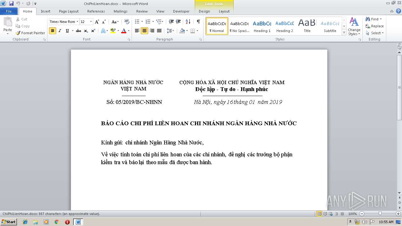Click the Clear Formatting icon
The image size is (402, 226).
click(127, 22)
